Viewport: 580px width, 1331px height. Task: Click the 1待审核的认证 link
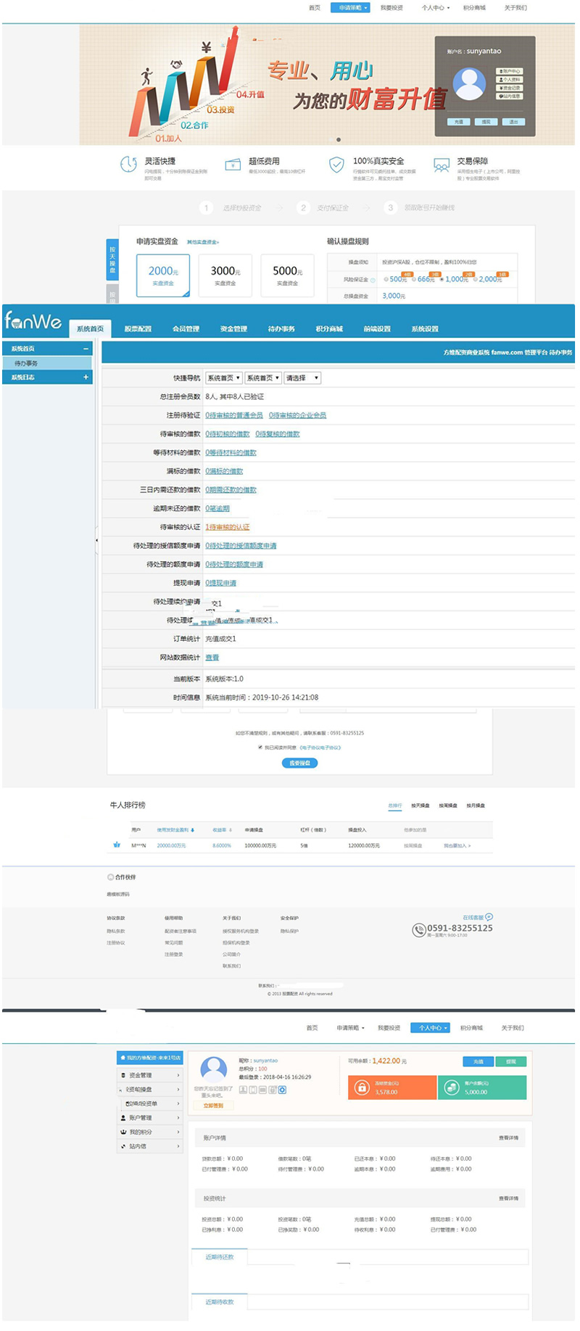click(227, 527)
